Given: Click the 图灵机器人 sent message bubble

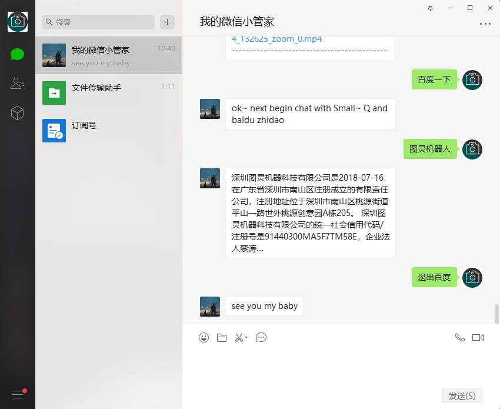Looking at the screenshot, I should 430,149.
